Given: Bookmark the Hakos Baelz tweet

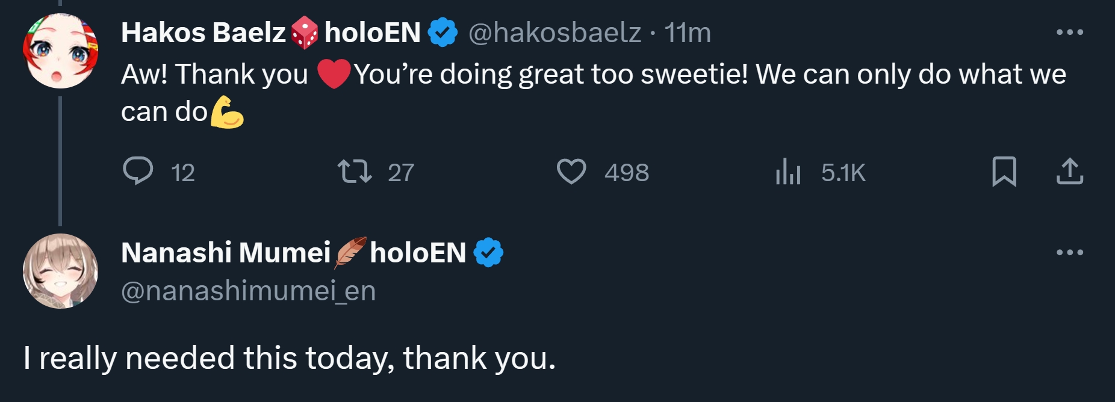Looking at the screenshot, I should coord(1004,172).
